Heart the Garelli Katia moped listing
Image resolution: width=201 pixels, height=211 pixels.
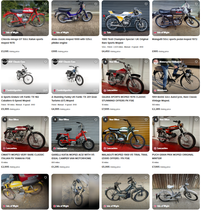coord(96,120)
